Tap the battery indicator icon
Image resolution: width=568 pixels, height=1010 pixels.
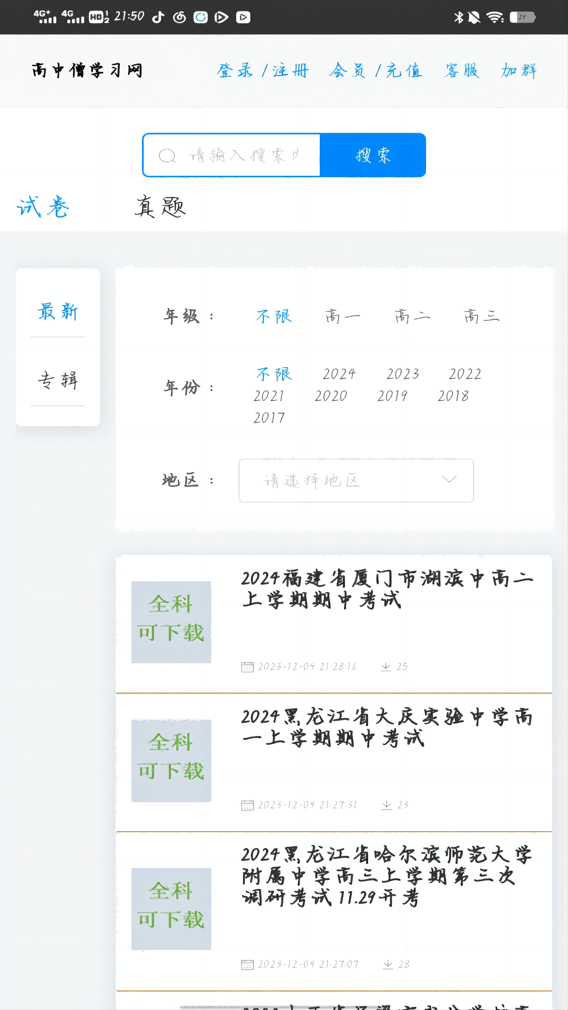click(522, 17)
